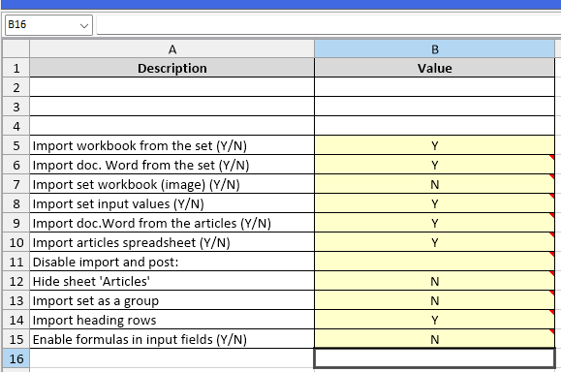Screen dimensions: 561x372
Task: Select 'Import heading rows' cell
Action: tap(172, 320)
